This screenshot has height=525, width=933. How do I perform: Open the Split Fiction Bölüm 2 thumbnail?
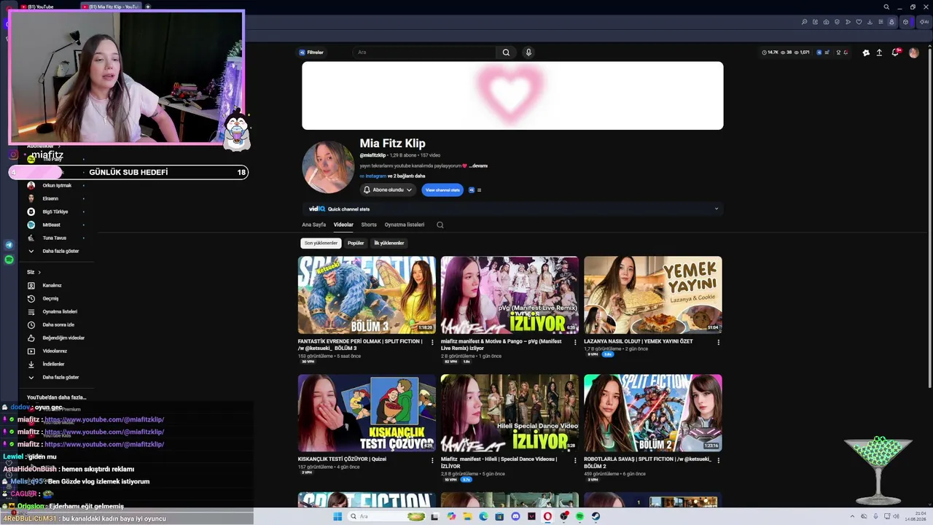[x=653, y=413]
